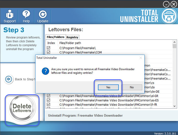This screenshot has width=178, height=135.
Task: Select the row ending in mon\cs
Action: pyautogui.click(x=149, y=83)
